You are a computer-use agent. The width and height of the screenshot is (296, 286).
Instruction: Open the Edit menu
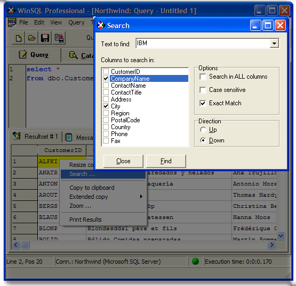tap(39, 22)
